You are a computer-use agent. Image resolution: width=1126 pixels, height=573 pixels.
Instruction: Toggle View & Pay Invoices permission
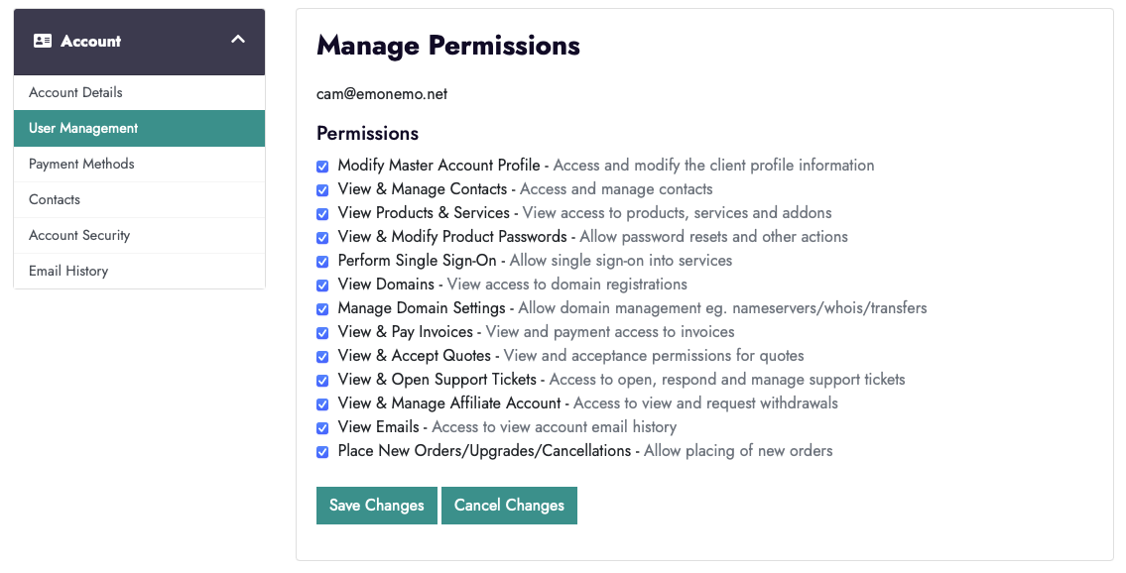[x=322, y=333]
